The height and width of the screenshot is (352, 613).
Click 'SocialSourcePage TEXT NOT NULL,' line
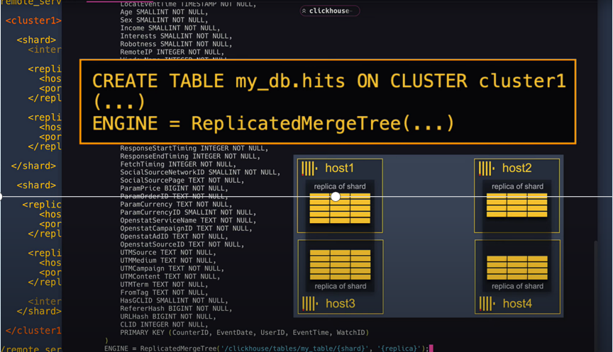point(182,181)
